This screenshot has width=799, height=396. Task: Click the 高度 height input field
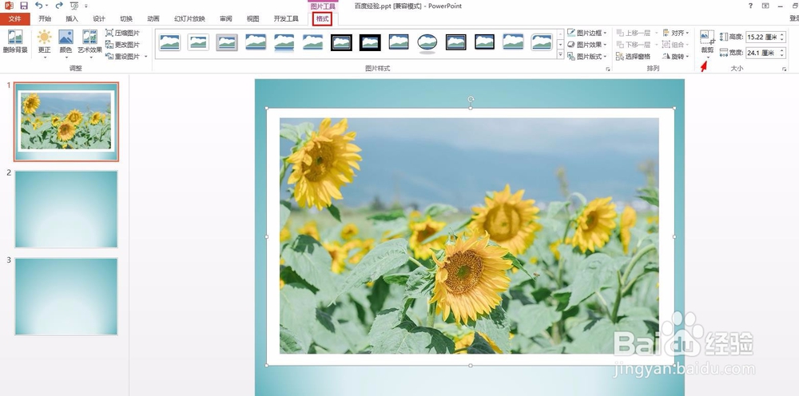761,37
